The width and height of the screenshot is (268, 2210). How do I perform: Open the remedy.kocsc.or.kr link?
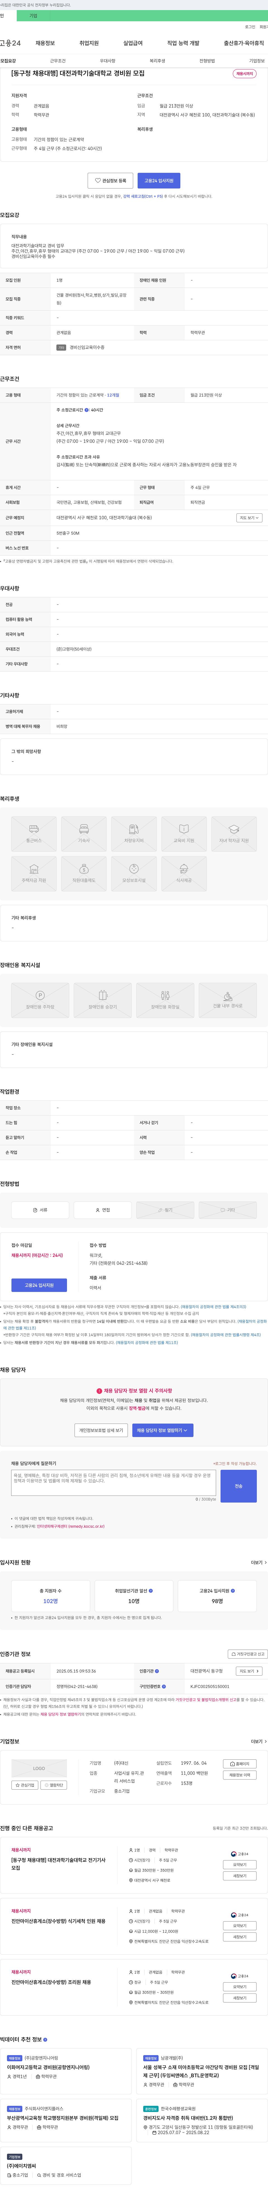point(70,1526)
